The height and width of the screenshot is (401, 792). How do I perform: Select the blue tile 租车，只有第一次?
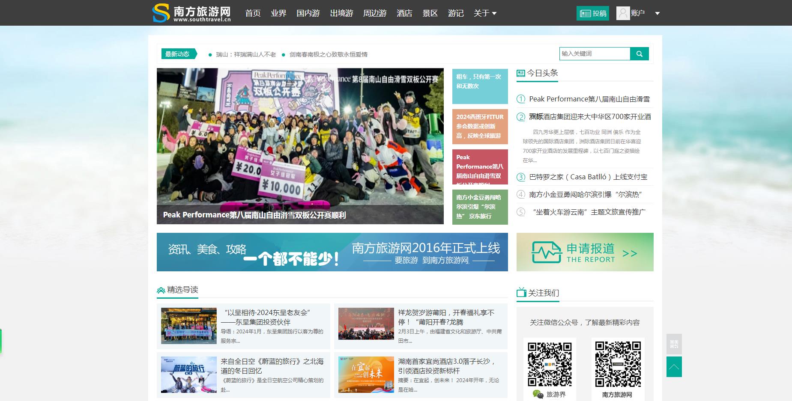[x=480, y=86]
